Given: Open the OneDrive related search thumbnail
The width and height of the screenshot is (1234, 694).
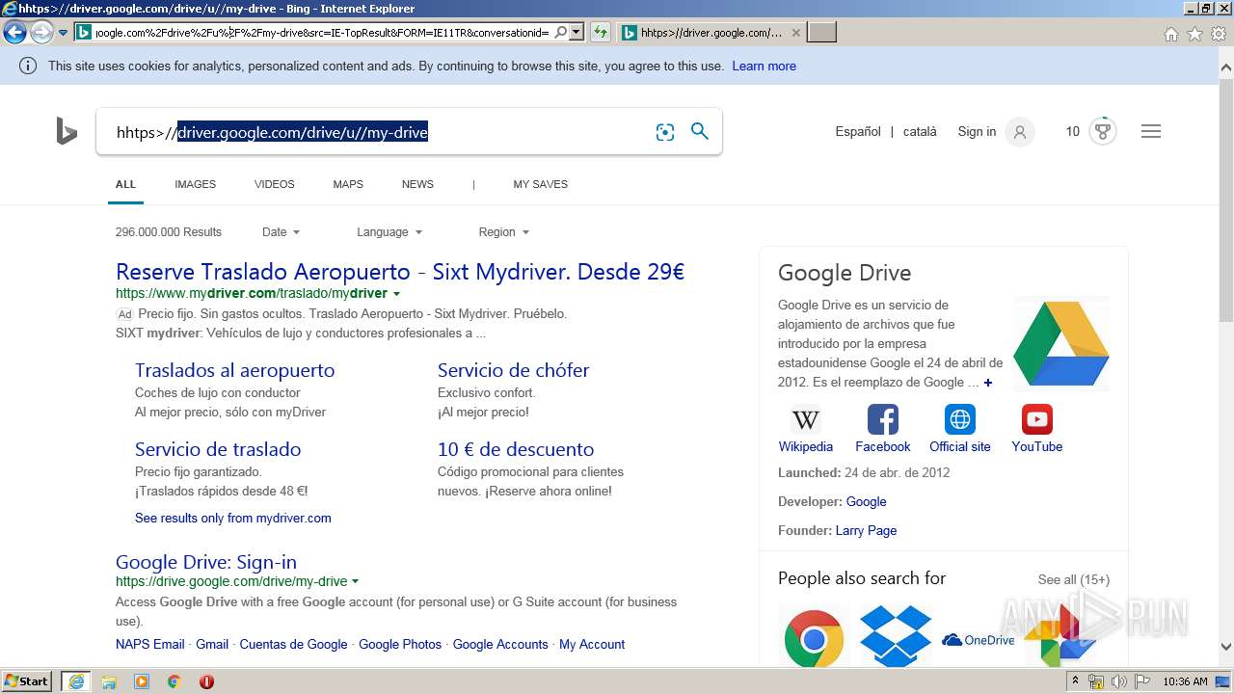Looking at the screenshot, I should tap(978, 640).
